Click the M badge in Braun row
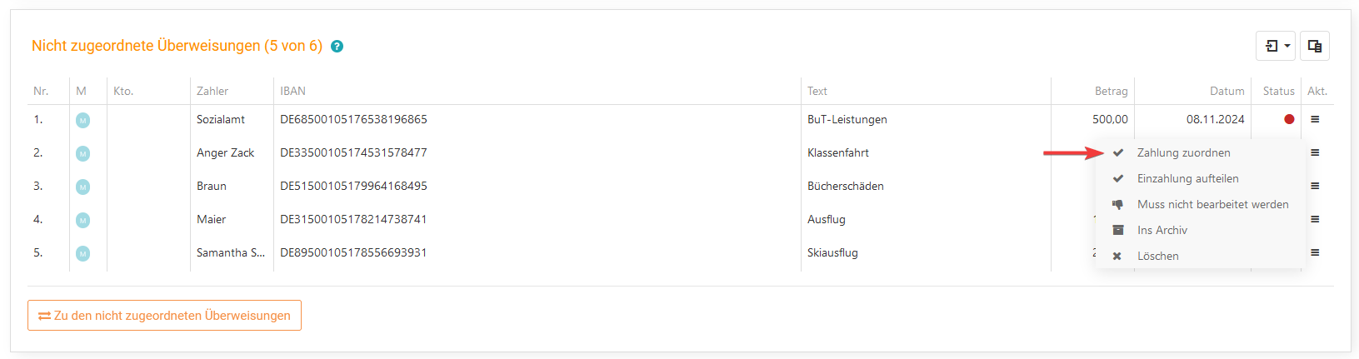The height and width of the screenshot is (359, 1359). [x=82, y=187]
